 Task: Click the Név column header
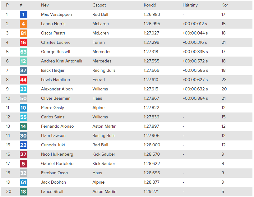pyautogui.click(x=45, y=5)
